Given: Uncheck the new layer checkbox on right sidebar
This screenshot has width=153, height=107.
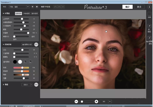Looking at the screenshot, I should click(149, 26).
